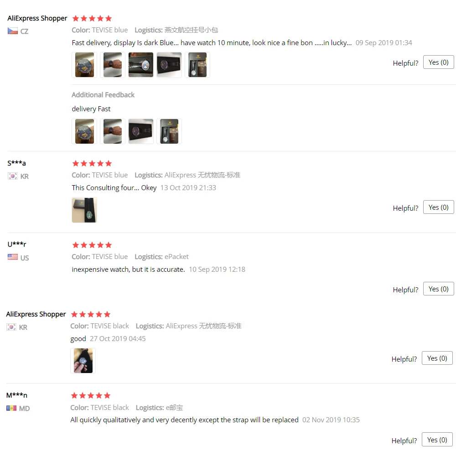
Task: Click reviewer name M***n
Action: 17,395
